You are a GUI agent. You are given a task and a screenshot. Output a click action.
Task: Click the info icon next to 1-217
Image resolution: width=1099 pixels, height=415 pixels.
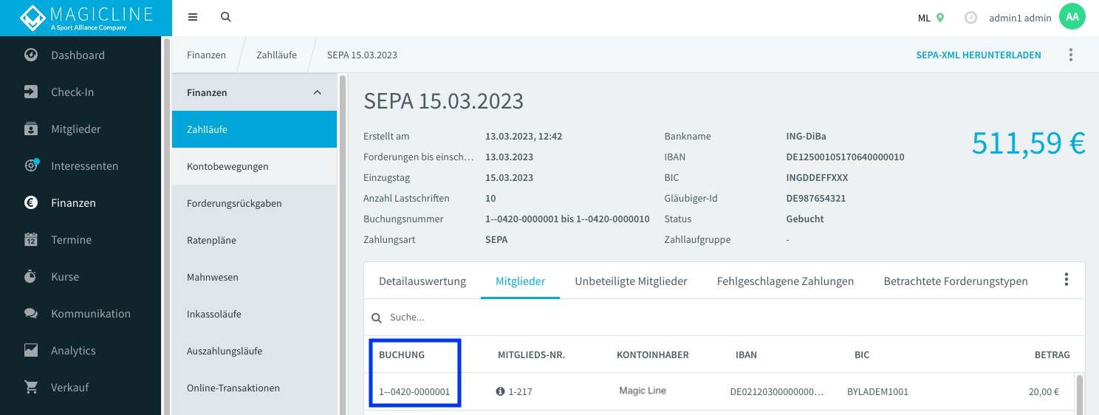click(500, 391)
